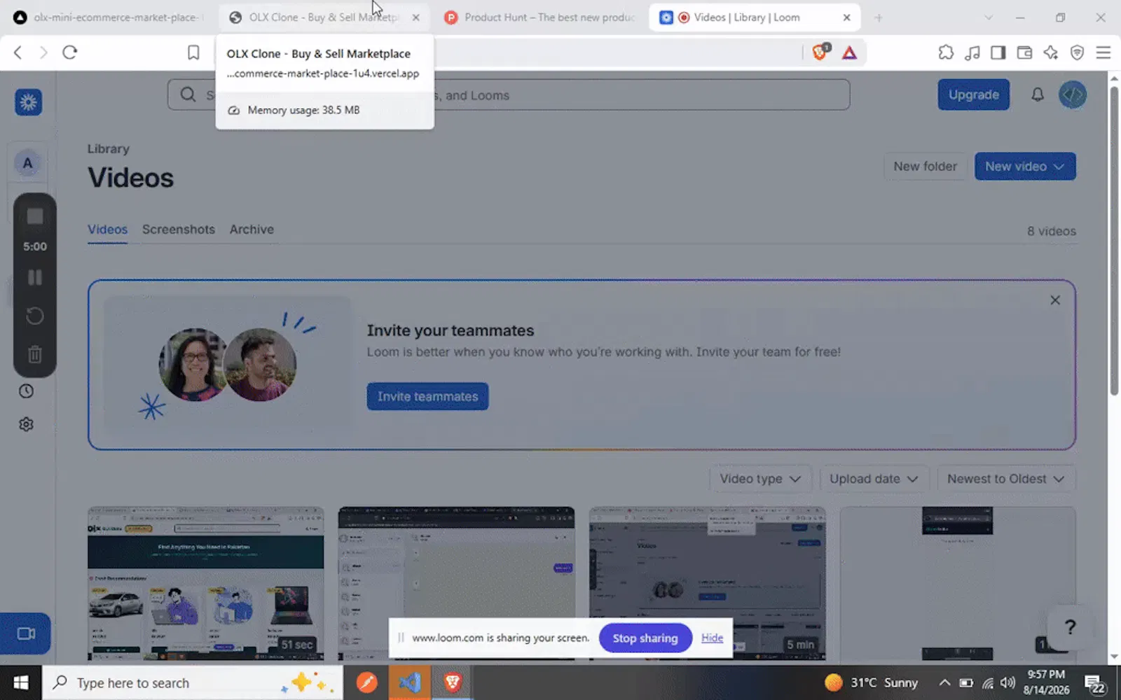
Task: Switch to the Archive tab
Action: tap(252, 230)
